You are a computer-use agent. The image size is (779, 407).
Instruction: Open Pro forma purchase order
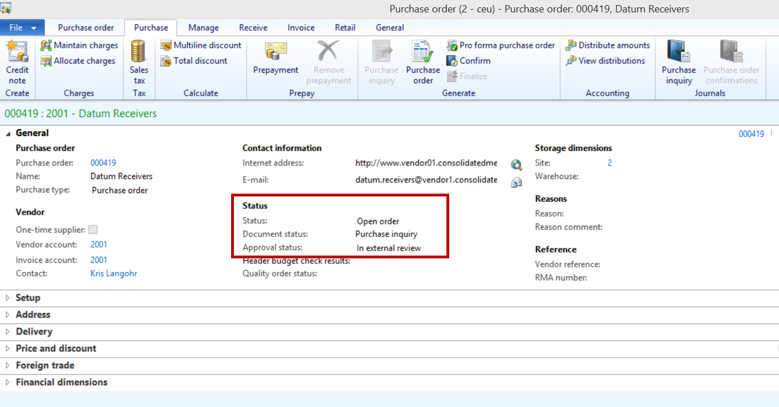coord(501,45)
